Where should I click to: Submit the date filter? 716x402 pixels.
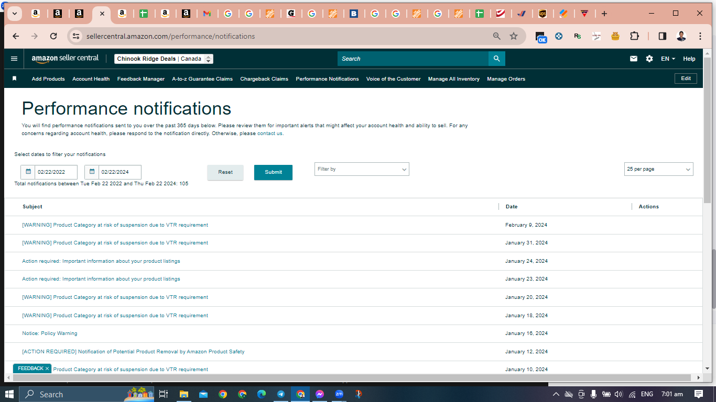[x=273, y=172]
